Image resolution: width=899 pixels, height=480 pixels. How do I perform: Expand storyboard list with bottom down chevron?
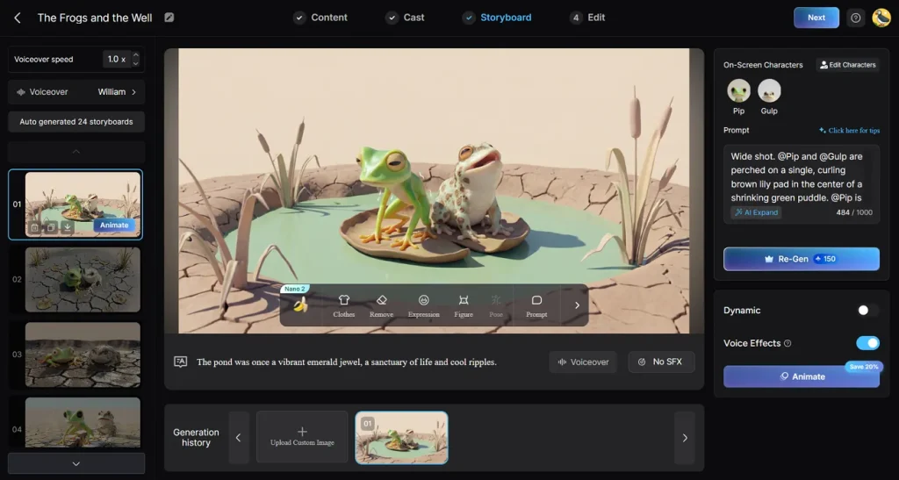tap(76, 463)
